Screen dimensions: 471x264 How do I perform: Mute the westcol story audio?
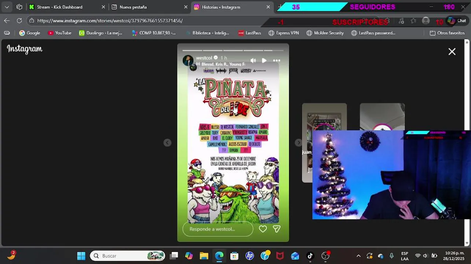(x=253, y=60)
